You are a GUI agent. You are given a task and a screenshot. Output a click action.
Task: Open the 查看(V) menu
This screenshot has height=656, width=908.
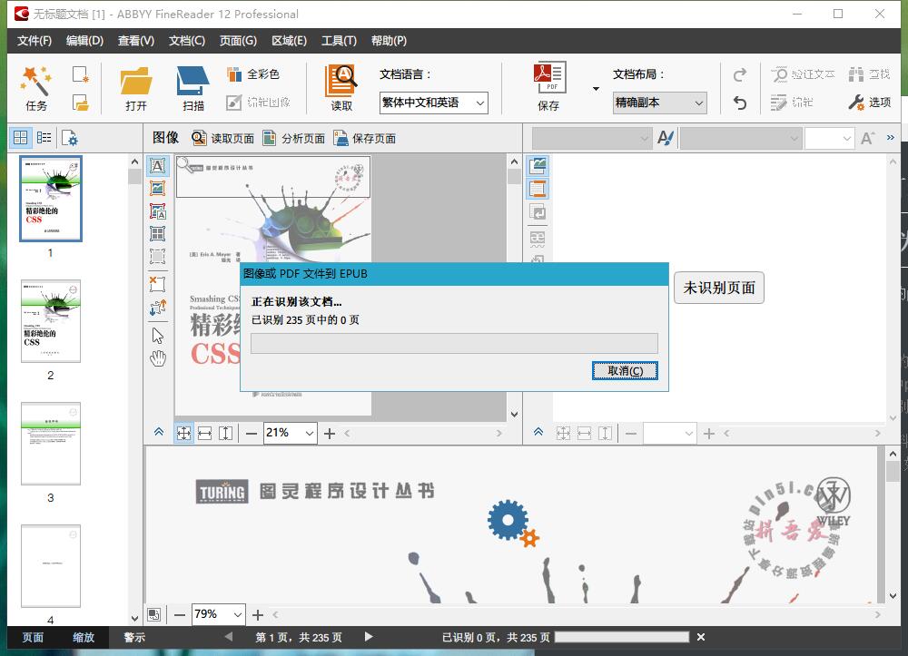136,41
